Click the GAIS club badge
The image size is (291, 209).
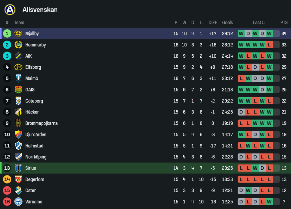point(18,90)
